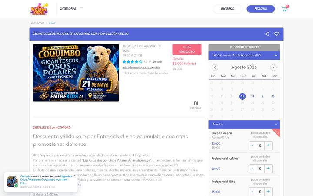Select August 15 in calendar
This screenshot has width=313, height=196.
click(x=263, y=96)
